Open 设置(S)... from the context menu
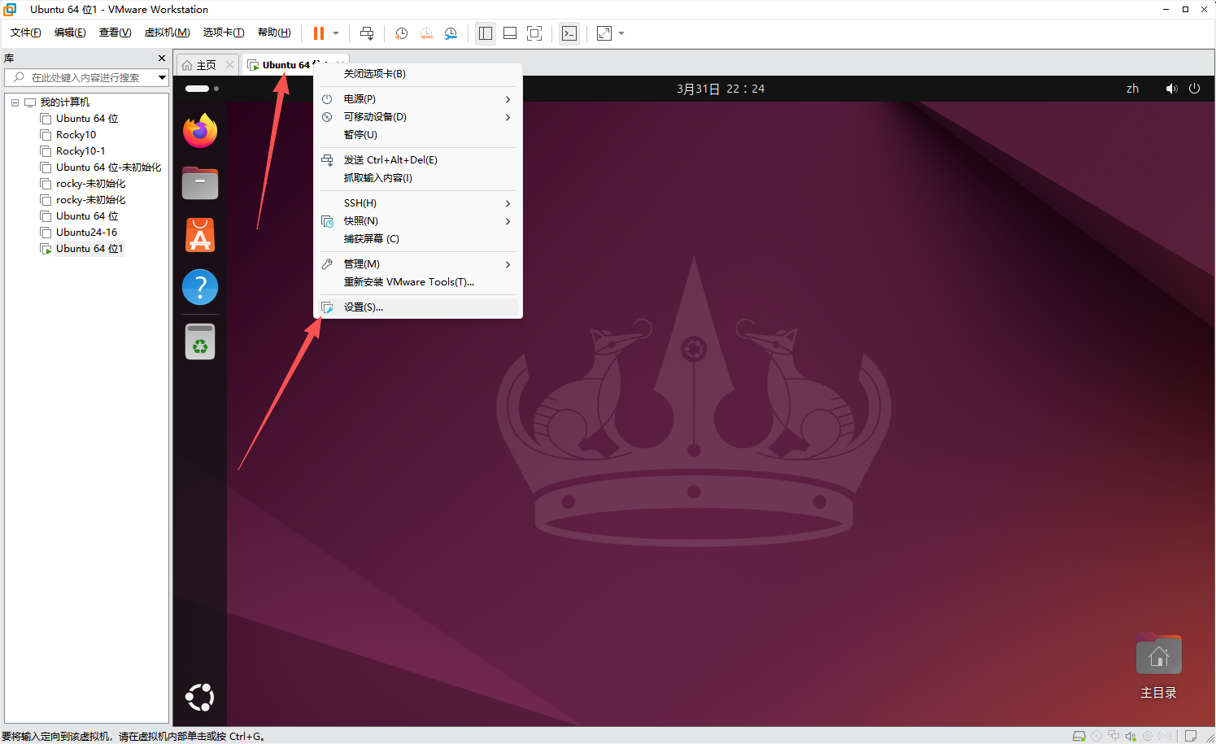Image resolution: width=1216 pixels, height=744 pixels. coord(418,307)
